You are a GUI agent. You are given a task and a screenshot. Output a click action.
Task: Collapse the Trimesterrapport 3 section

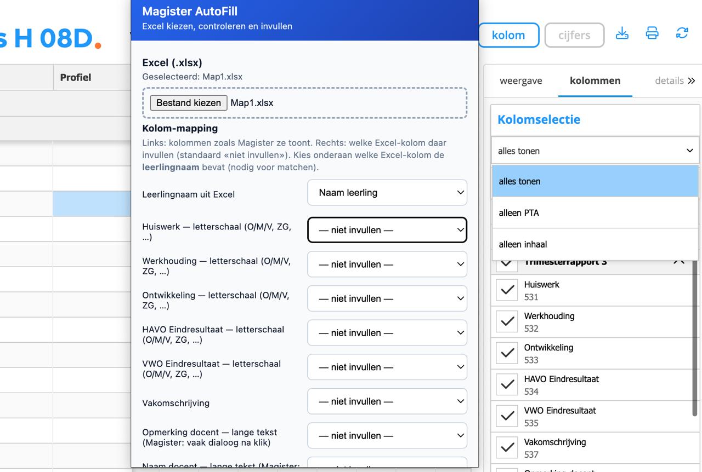tap(678, 261)
